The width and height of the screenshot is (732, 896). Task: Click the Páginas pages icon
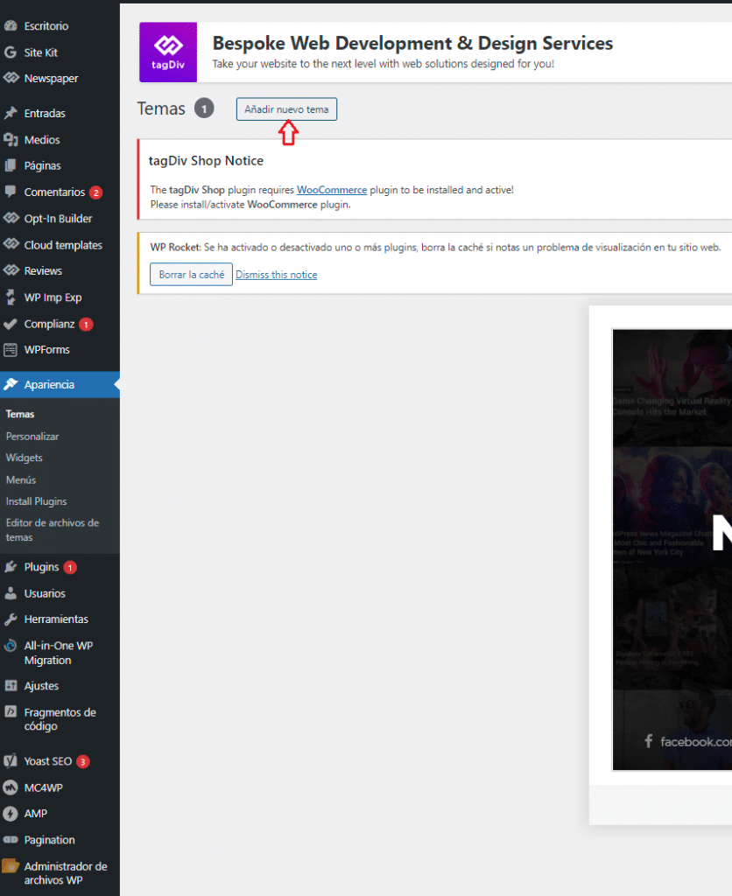click(11, 165)
